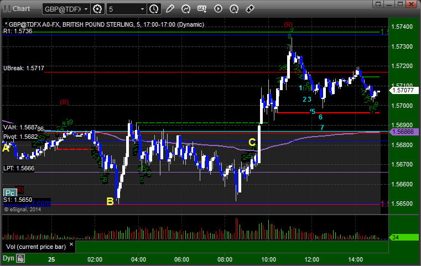Minimize the chart window
The height and width of the screenshot is (266, 421).
pos(389,4)
